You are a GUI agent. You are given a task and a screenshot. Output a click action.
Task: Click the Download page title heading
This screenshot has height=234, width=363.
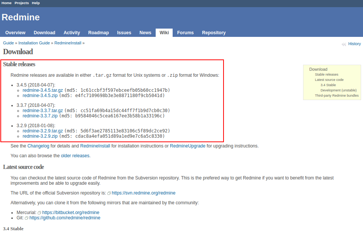[18, 52]
